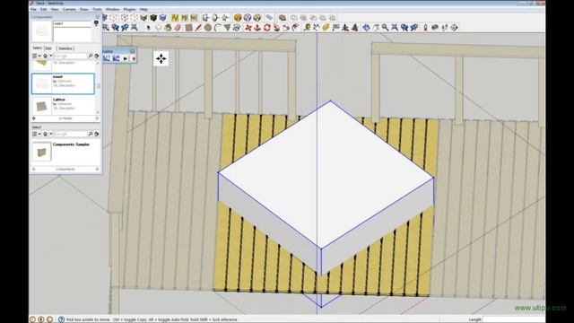The image size is (574, 323).
Task: Open the Plugins menu
Action: pyautogui.click(x=129, y=9)
